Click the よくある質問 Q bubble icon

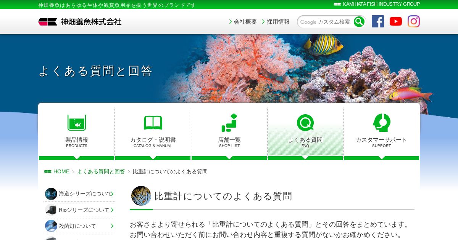[305, 123]
